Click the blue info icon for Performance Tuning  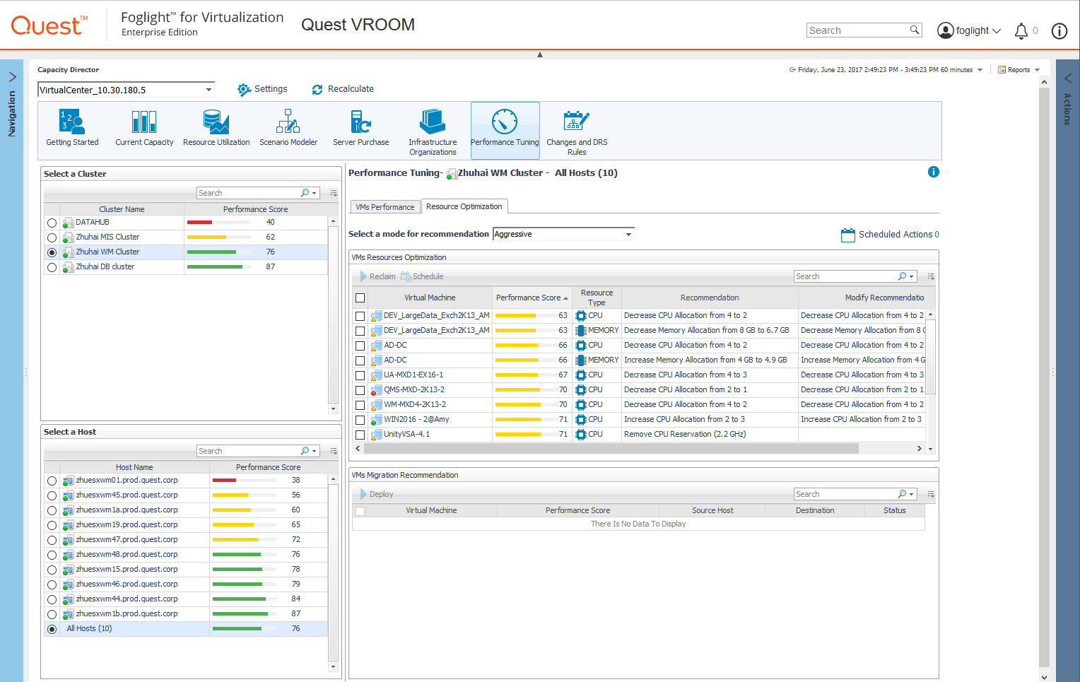(933, 172)
